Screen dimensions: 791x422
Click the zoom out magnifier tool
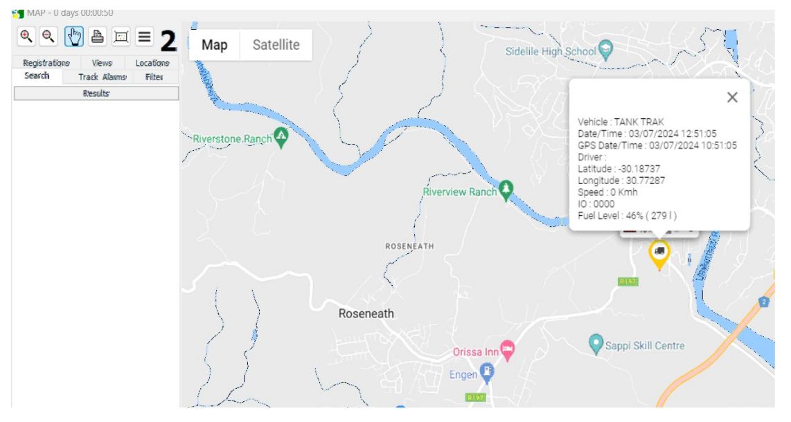(x=48, y=37)
